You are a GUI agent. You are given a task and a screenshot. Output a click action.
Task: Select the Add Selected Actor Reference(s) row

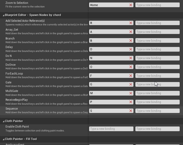pos(91,23)
